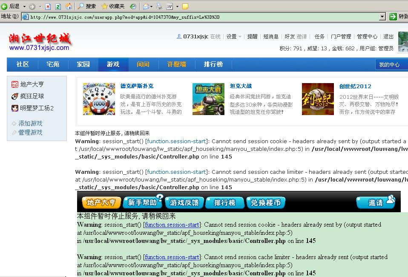
Task: Open the Back button history dropdown arrow
Action: coord(24,6)
